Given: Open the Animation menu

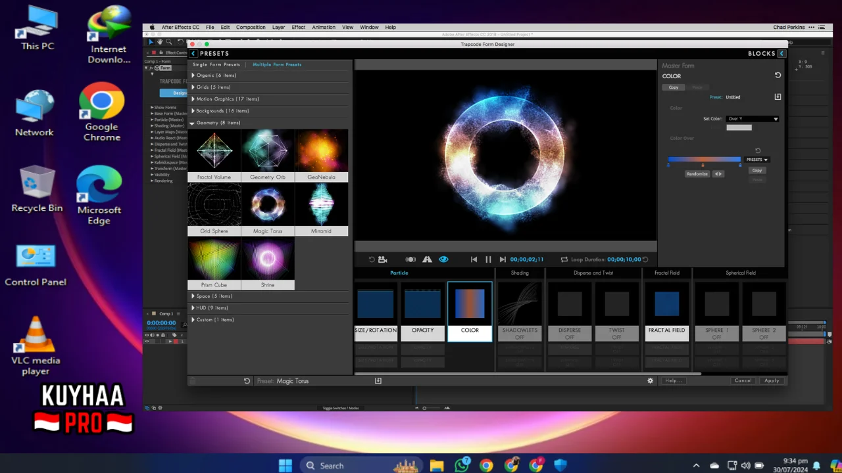Looking at the screenshot, I should tap(324, 27).
